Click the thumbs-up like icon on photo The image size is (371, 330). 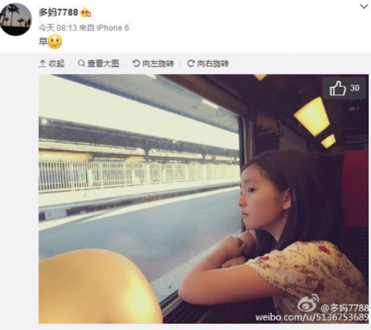pyautogui.click(x=338, y=88)
